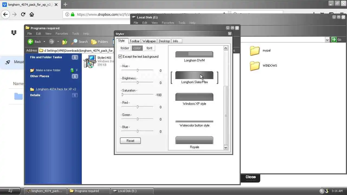Click the Green slider handle
The height and width of the screenshot is (195, 347).
click(x=137, y=119)
